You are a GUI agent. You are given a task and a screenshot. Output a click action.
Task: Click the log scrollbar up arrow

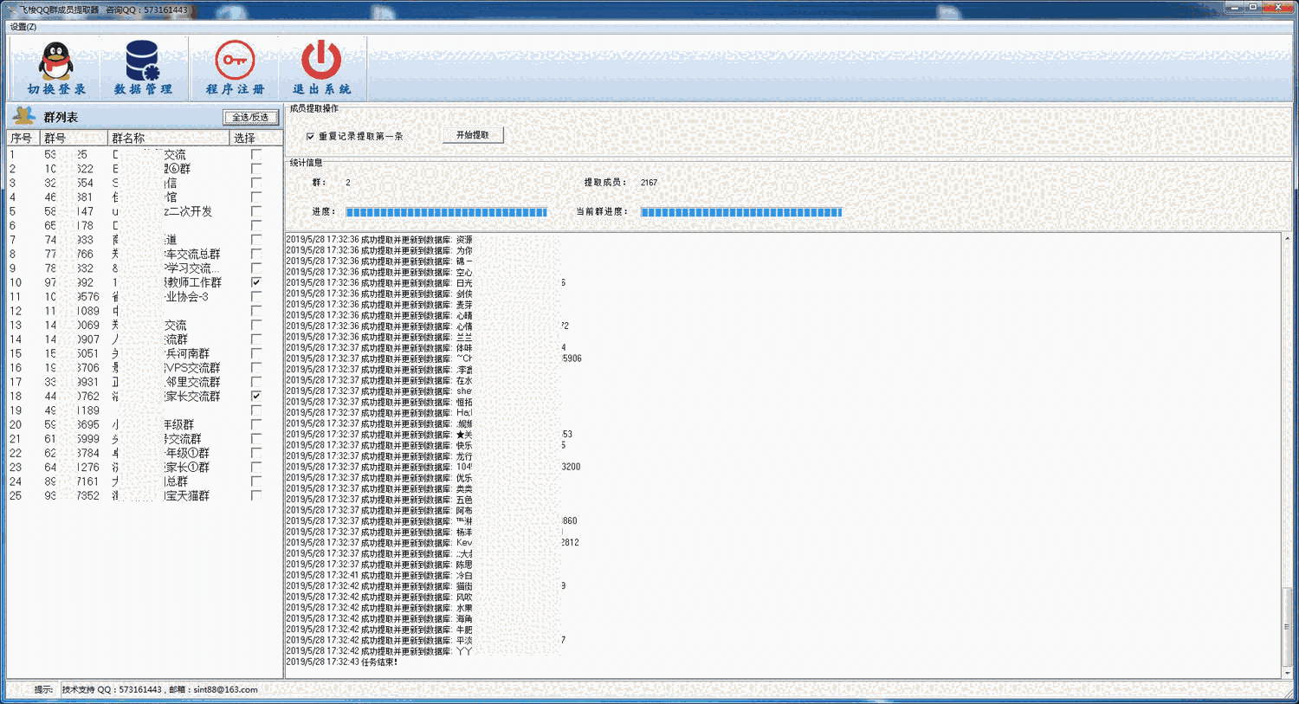(1287, 238)
